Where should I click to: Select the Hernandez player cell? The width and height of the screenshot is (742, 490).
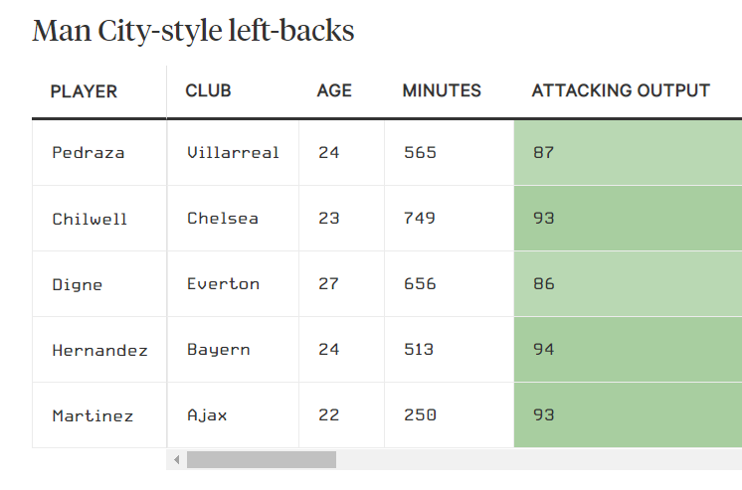click(x=99, y=350)
